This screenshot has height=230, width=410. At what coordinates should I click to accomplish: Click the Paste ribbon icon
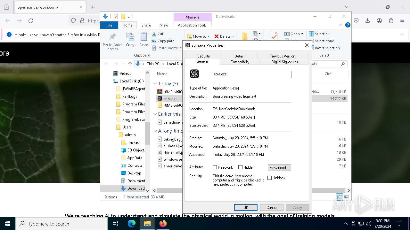[x=143, y=37]
